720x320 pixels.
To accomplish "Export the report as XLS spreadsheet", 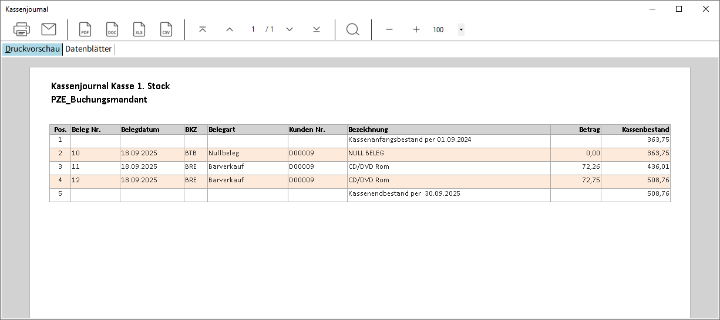I will 139,29.
